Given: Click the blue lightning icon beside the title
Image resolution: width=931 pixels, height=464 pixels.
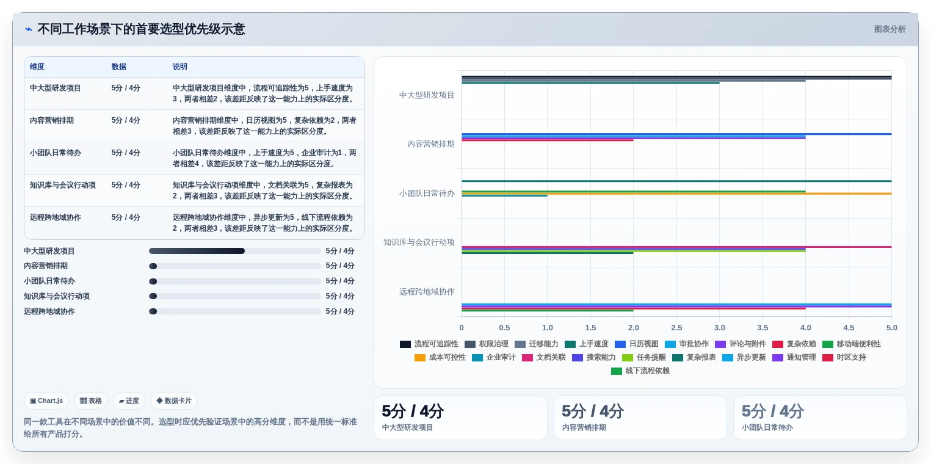Looking at the screenshot, I should pyautogui.click(x=29, y=29).
